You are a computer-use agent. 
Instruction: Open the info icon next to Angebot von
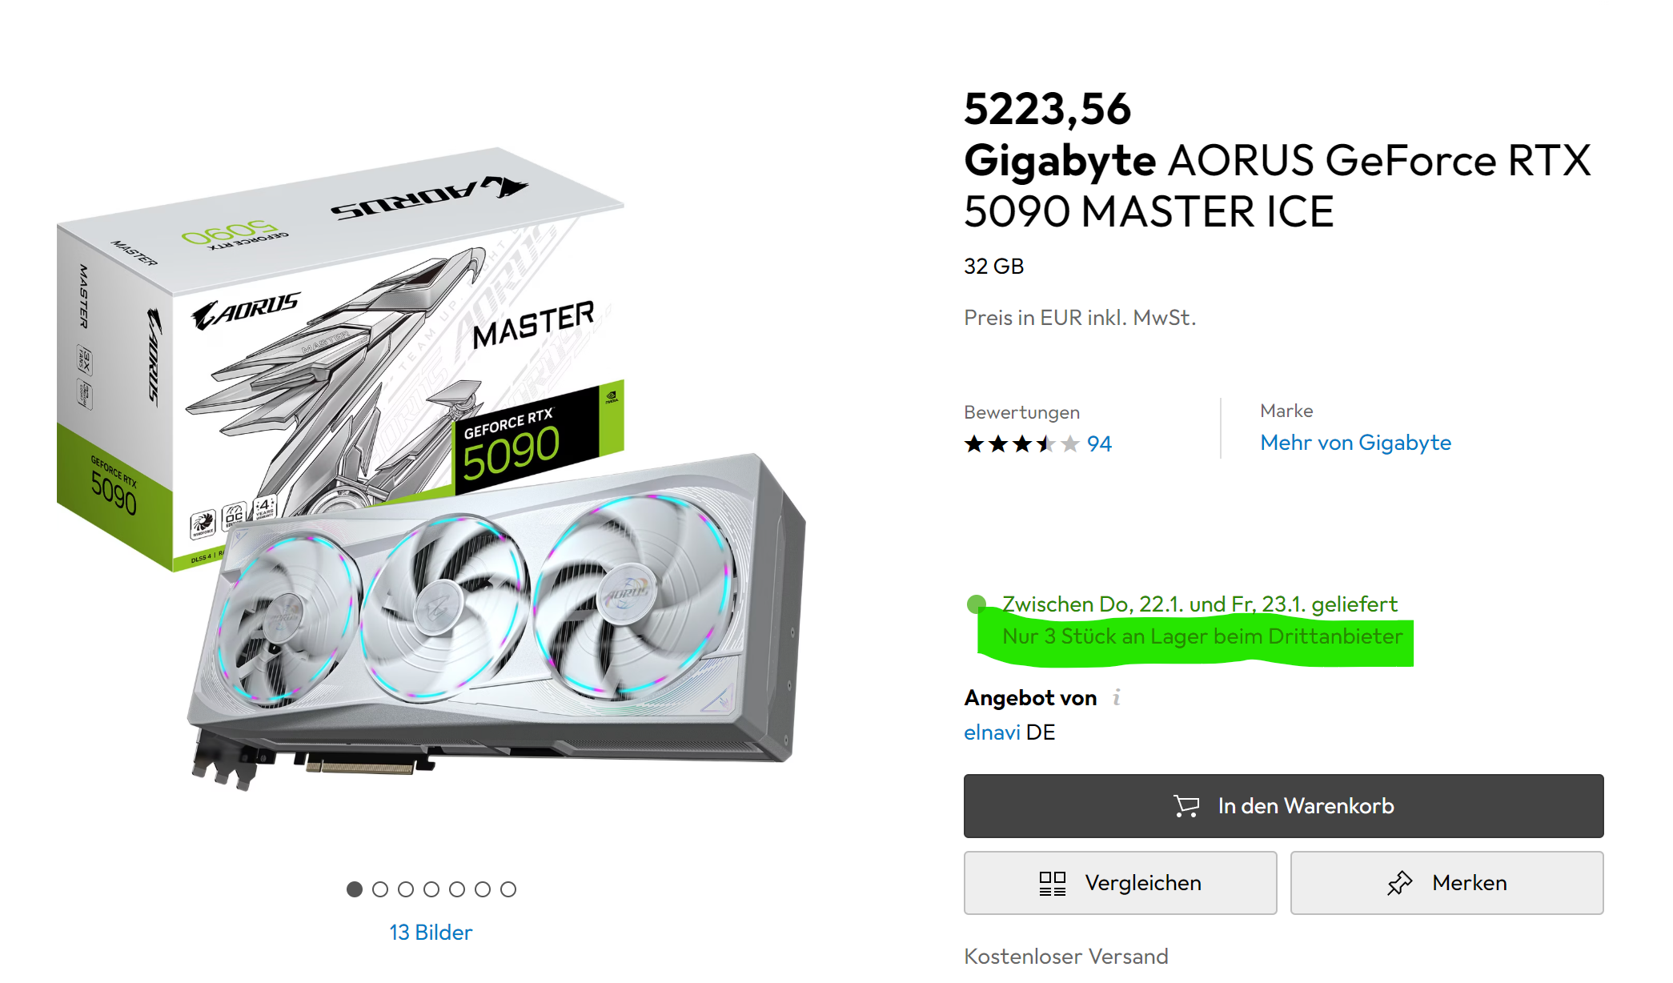coord(1117,697)
